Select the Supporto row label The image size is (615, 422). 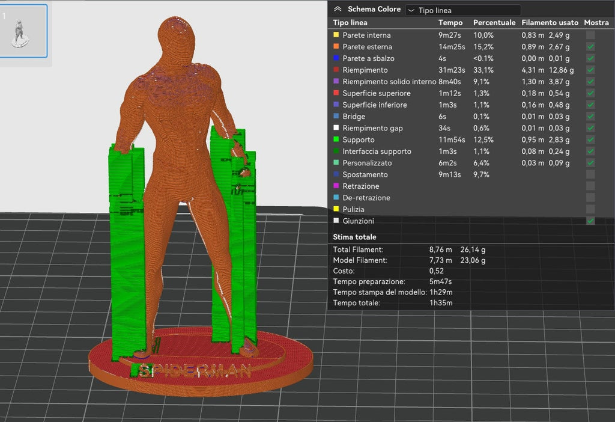point(359,139)
